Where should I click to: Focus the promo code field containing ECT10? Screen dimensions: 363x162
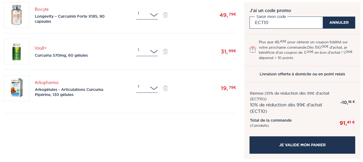click(286, 22)
